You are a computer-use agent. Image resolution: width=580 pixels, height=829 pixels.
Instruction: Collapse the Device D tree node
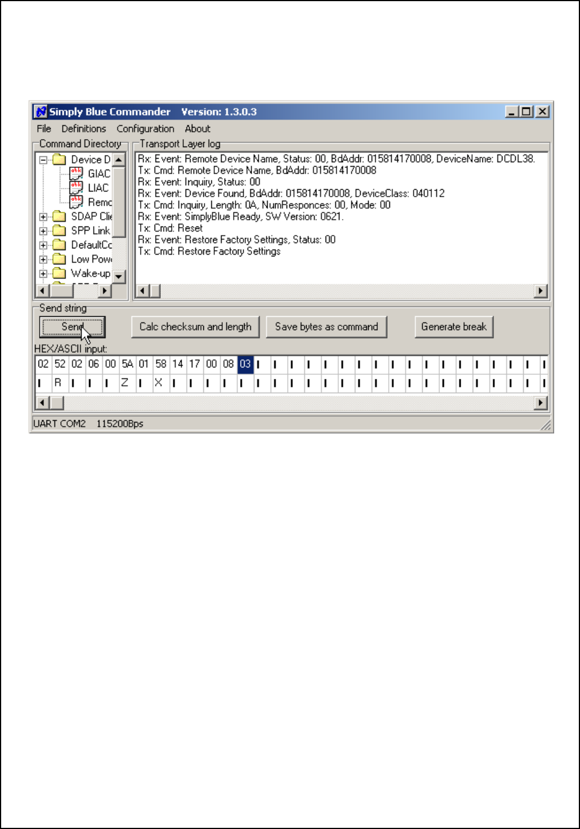point(43,160)
